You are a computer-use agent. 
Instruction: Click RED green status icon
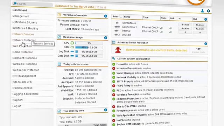click(x=113, y=90)
